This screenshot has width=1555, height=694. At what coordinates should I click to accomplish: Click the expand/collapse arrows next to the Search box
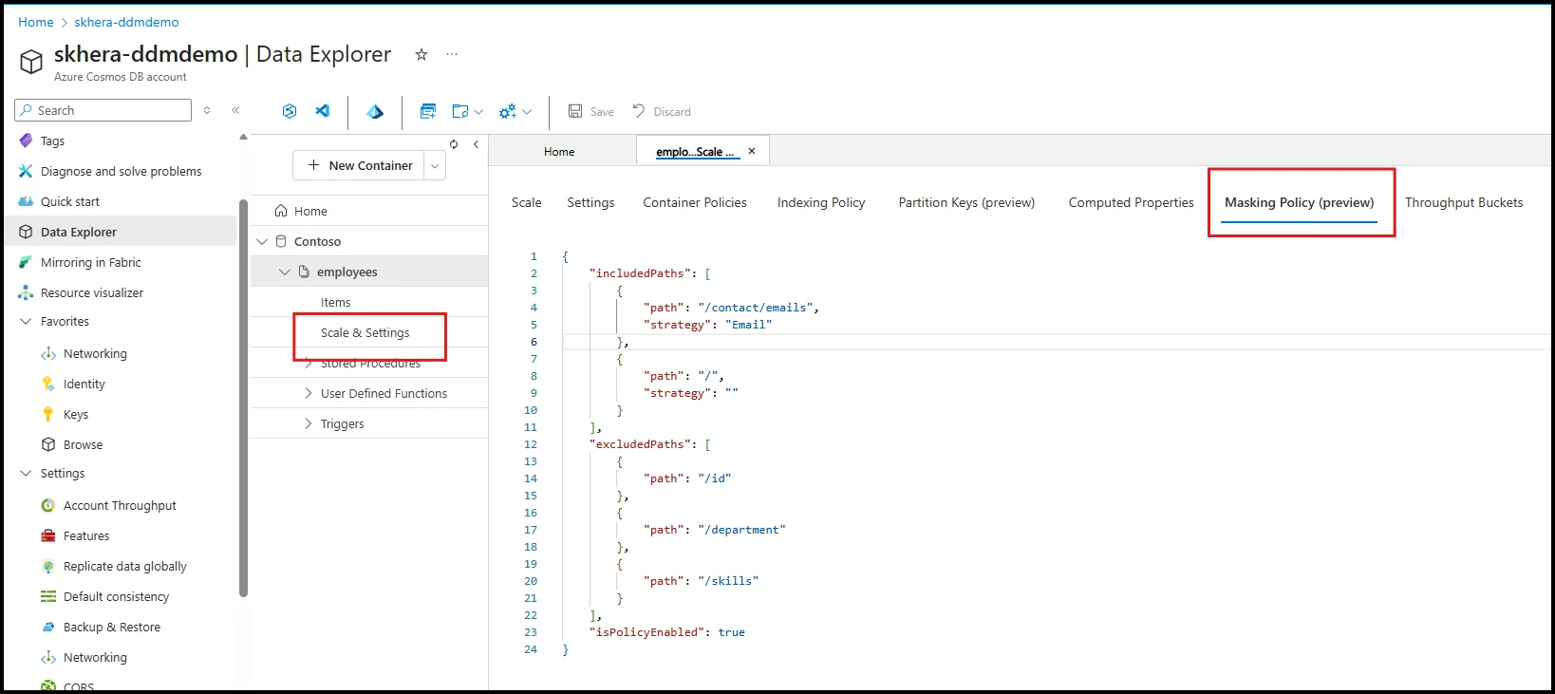207,110
